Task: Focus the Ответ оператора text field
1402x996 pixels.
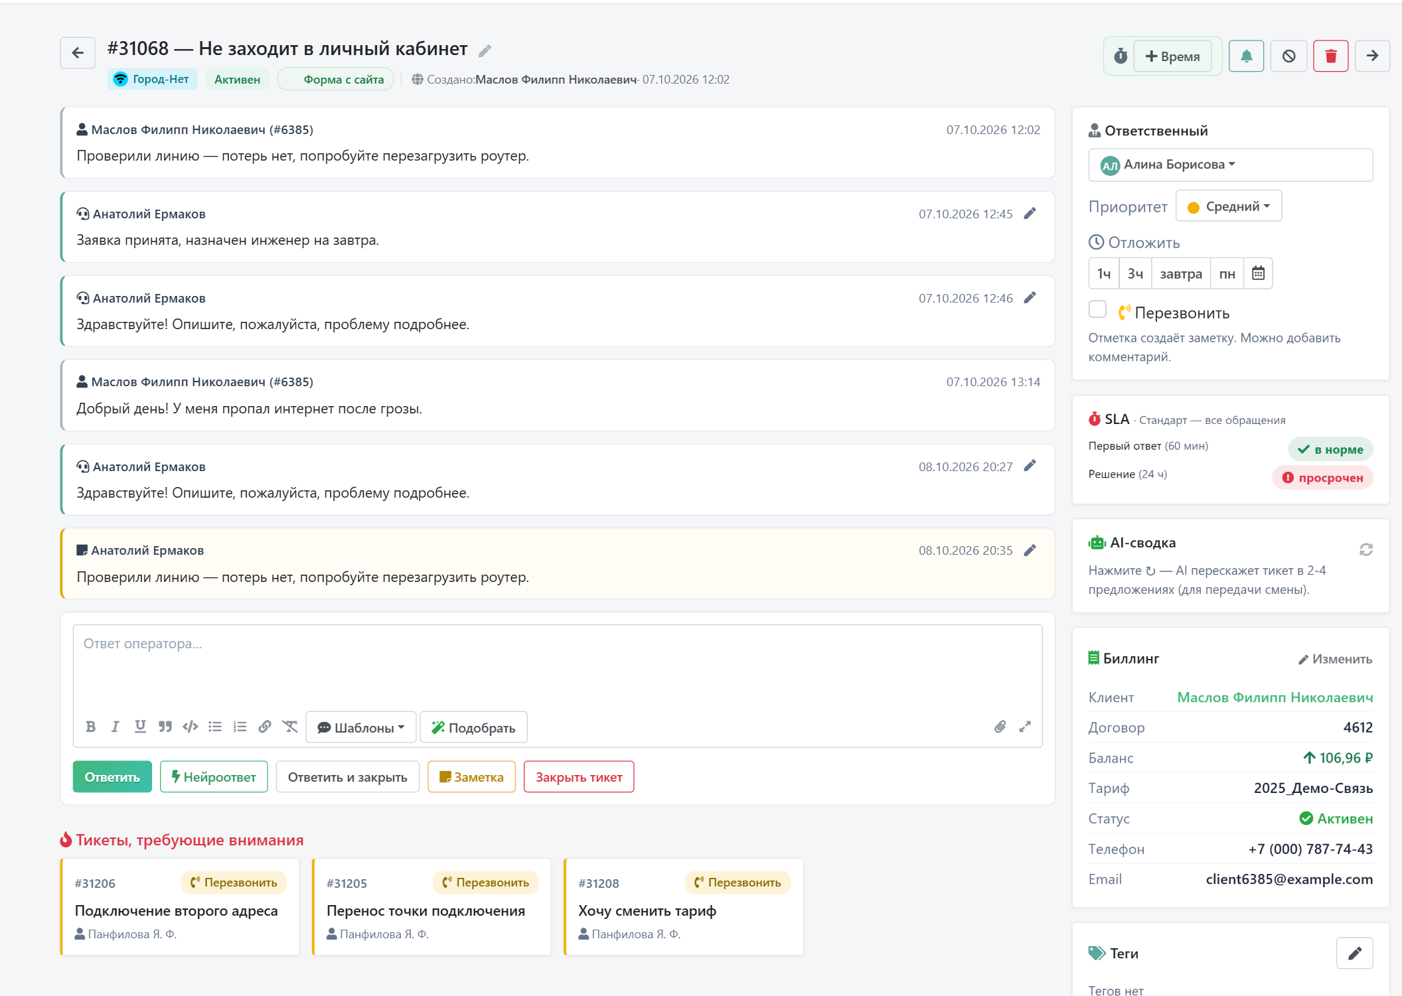Action: point(557,668)
